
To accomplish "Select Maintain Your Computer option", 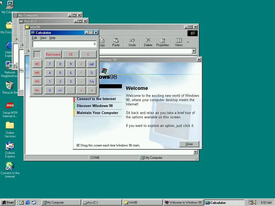I will (x=97, y=113).
